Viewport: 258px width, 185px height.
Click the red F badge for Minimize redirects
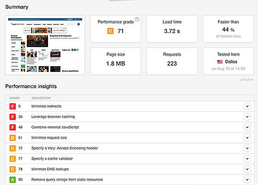[12, 106]
